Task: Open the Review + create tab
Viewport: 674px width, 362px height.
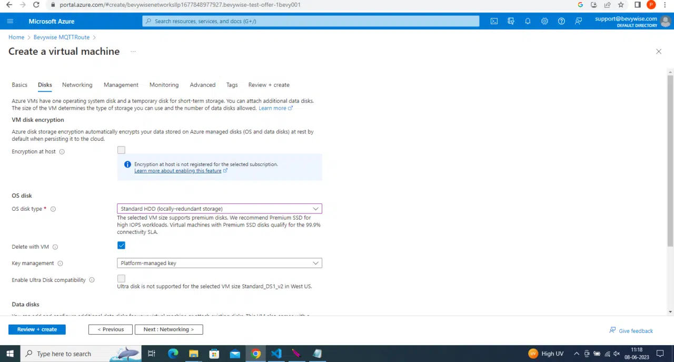Action: click(269, 85)
